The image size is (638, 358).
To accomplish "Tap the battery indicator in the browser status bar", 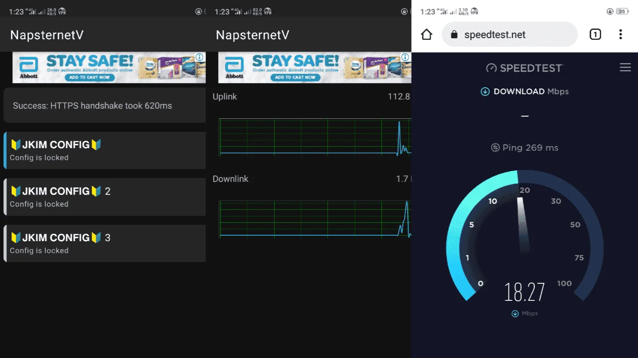I will click(623, 11).
